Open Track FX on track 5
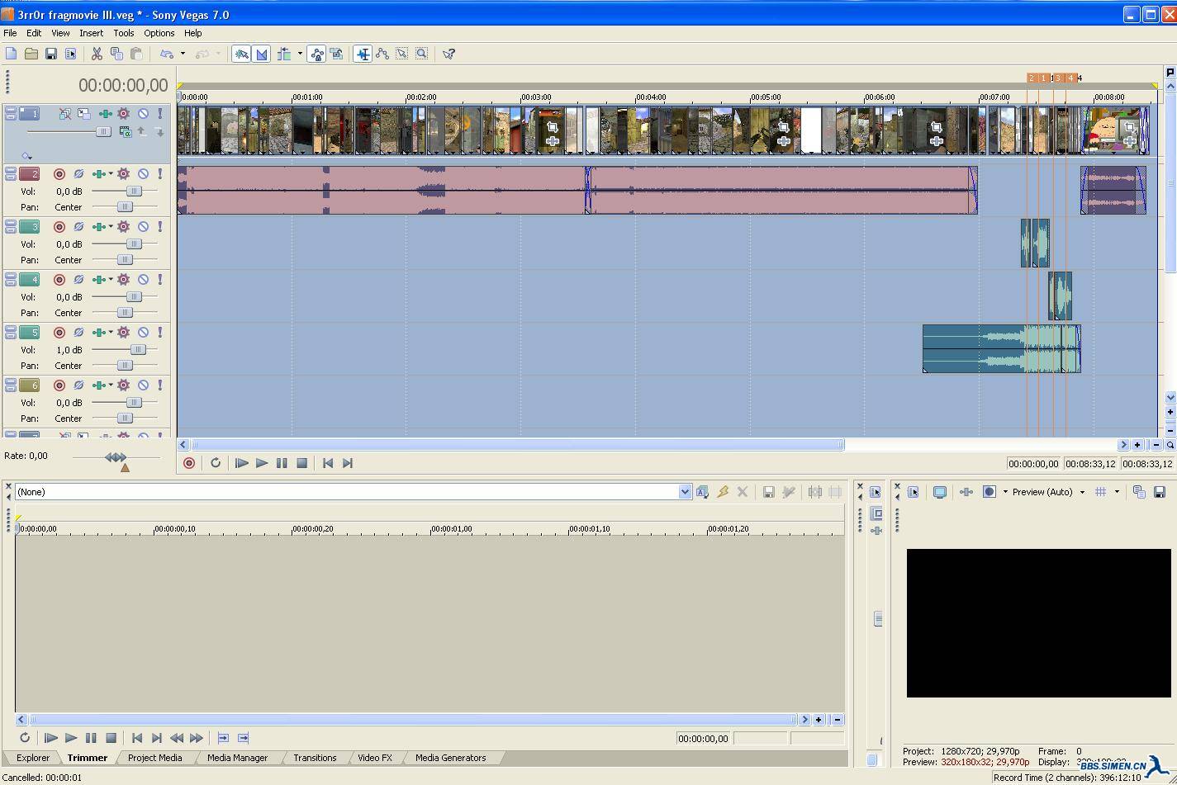The width and height of the screenshot is (1177, 785). (x=123, y=333)
